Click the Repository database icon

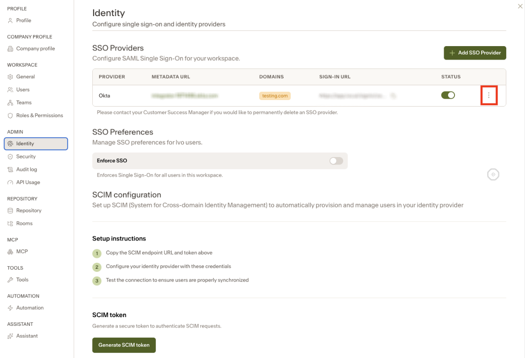click(x=10, y=211)
